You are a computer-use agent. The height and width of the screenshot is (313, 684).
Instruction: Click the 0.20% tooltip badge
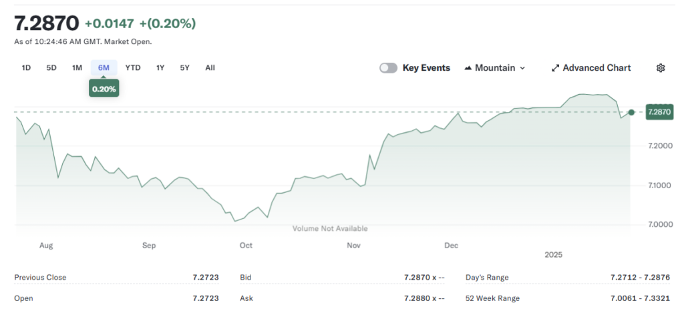tap(104, 89)
